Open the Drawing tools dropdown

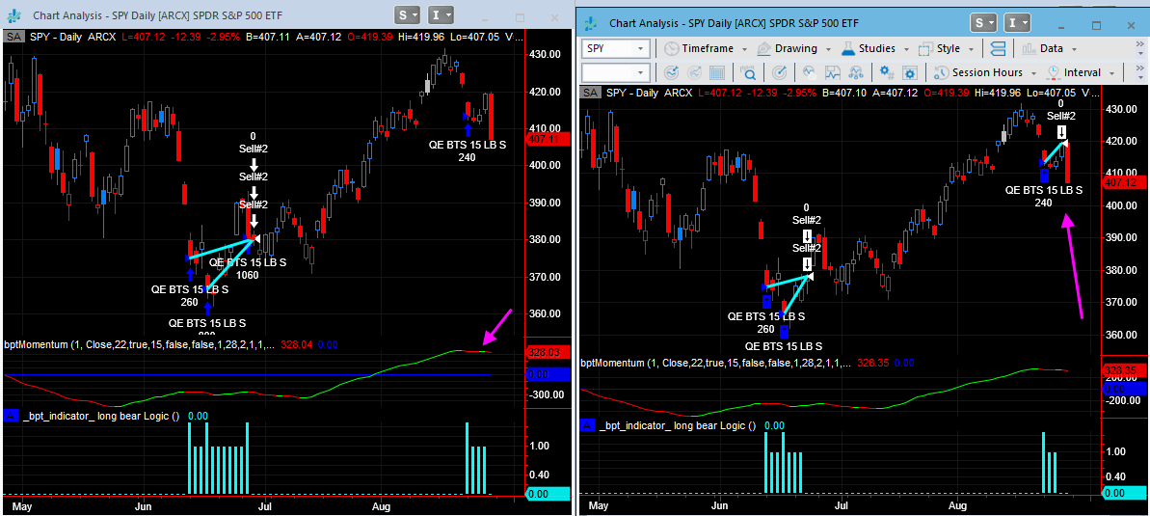tap(788, 48)
